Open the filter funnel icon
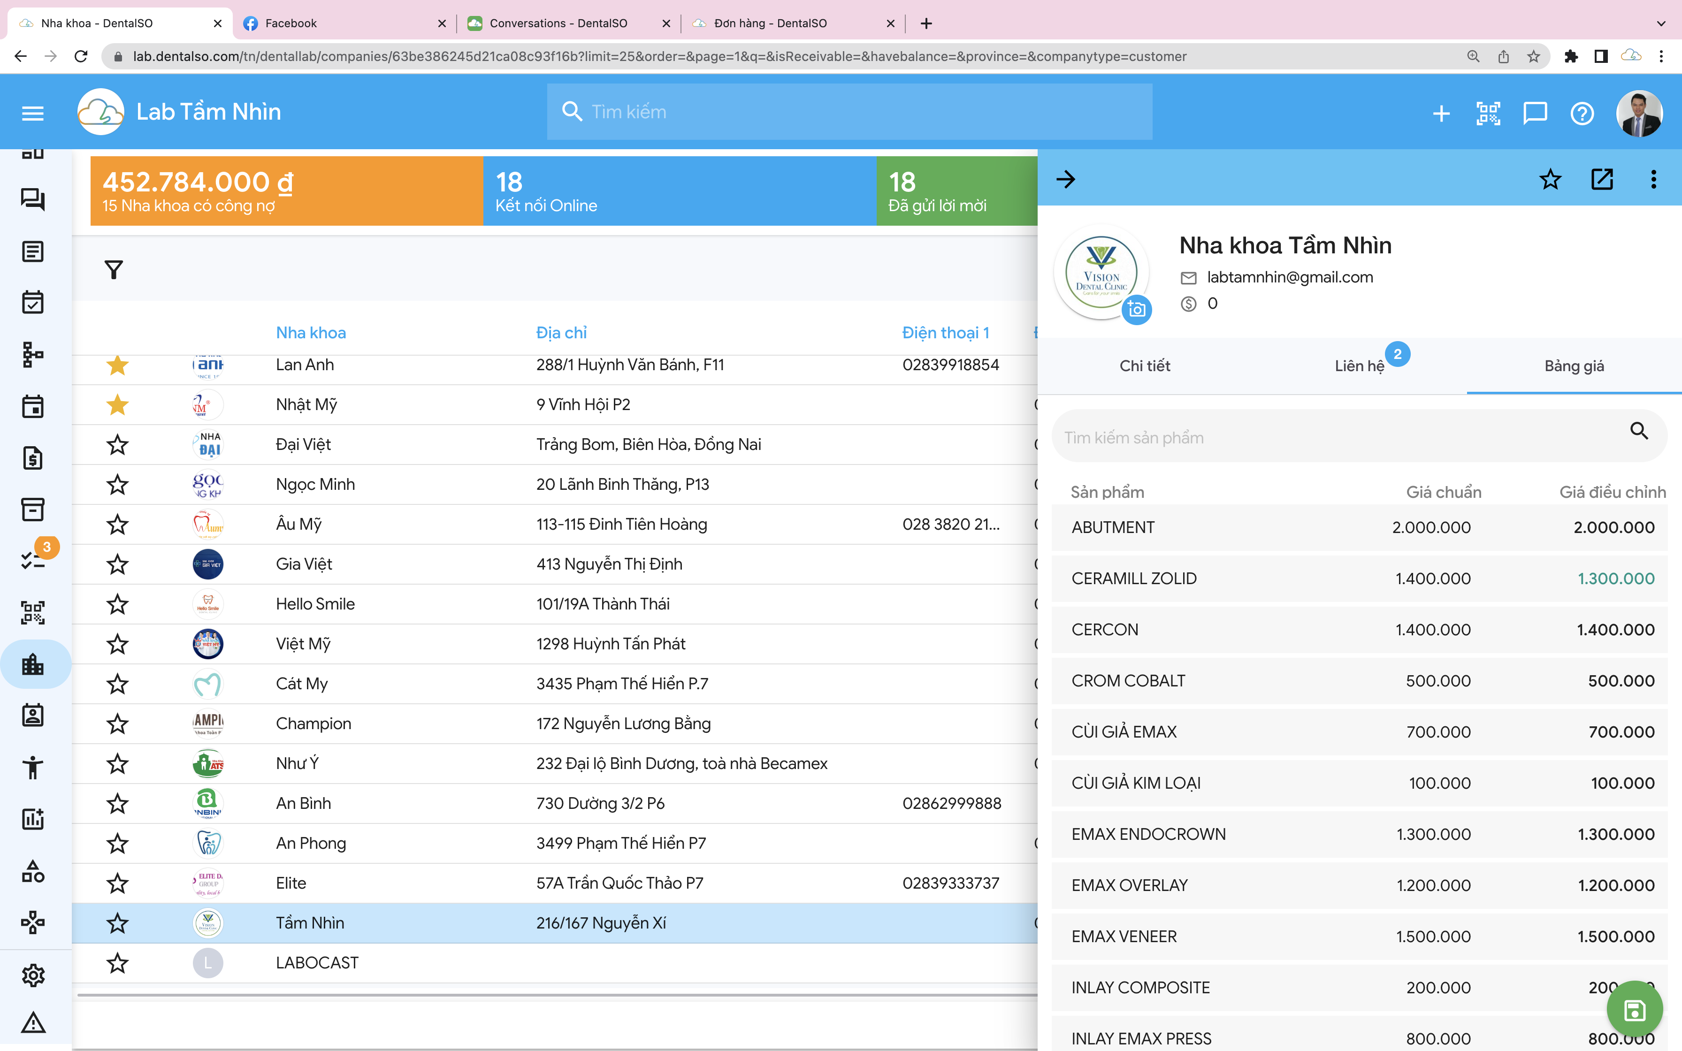Screen dimensions: 1682x1051 click(x=114, y=270)
